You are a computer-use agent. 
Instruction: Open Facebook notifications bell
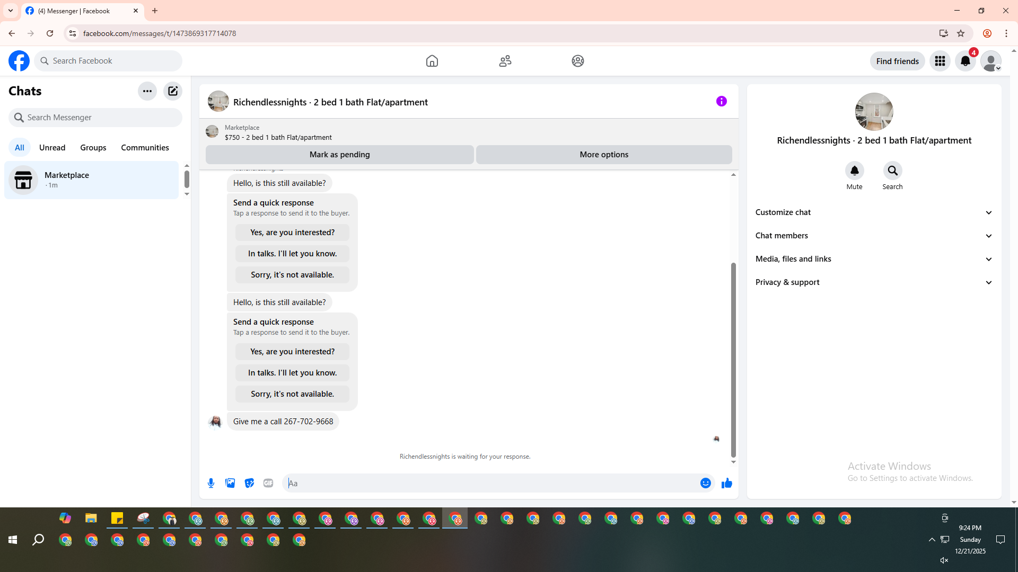tap(965, 61)
